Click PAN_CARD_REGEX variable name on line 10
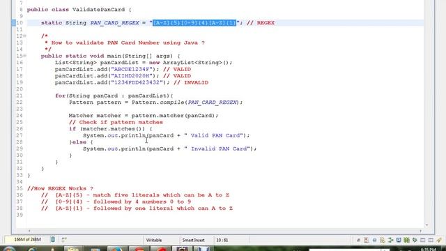This screenshot has width=446, height=251. click(x=115, y=23)
